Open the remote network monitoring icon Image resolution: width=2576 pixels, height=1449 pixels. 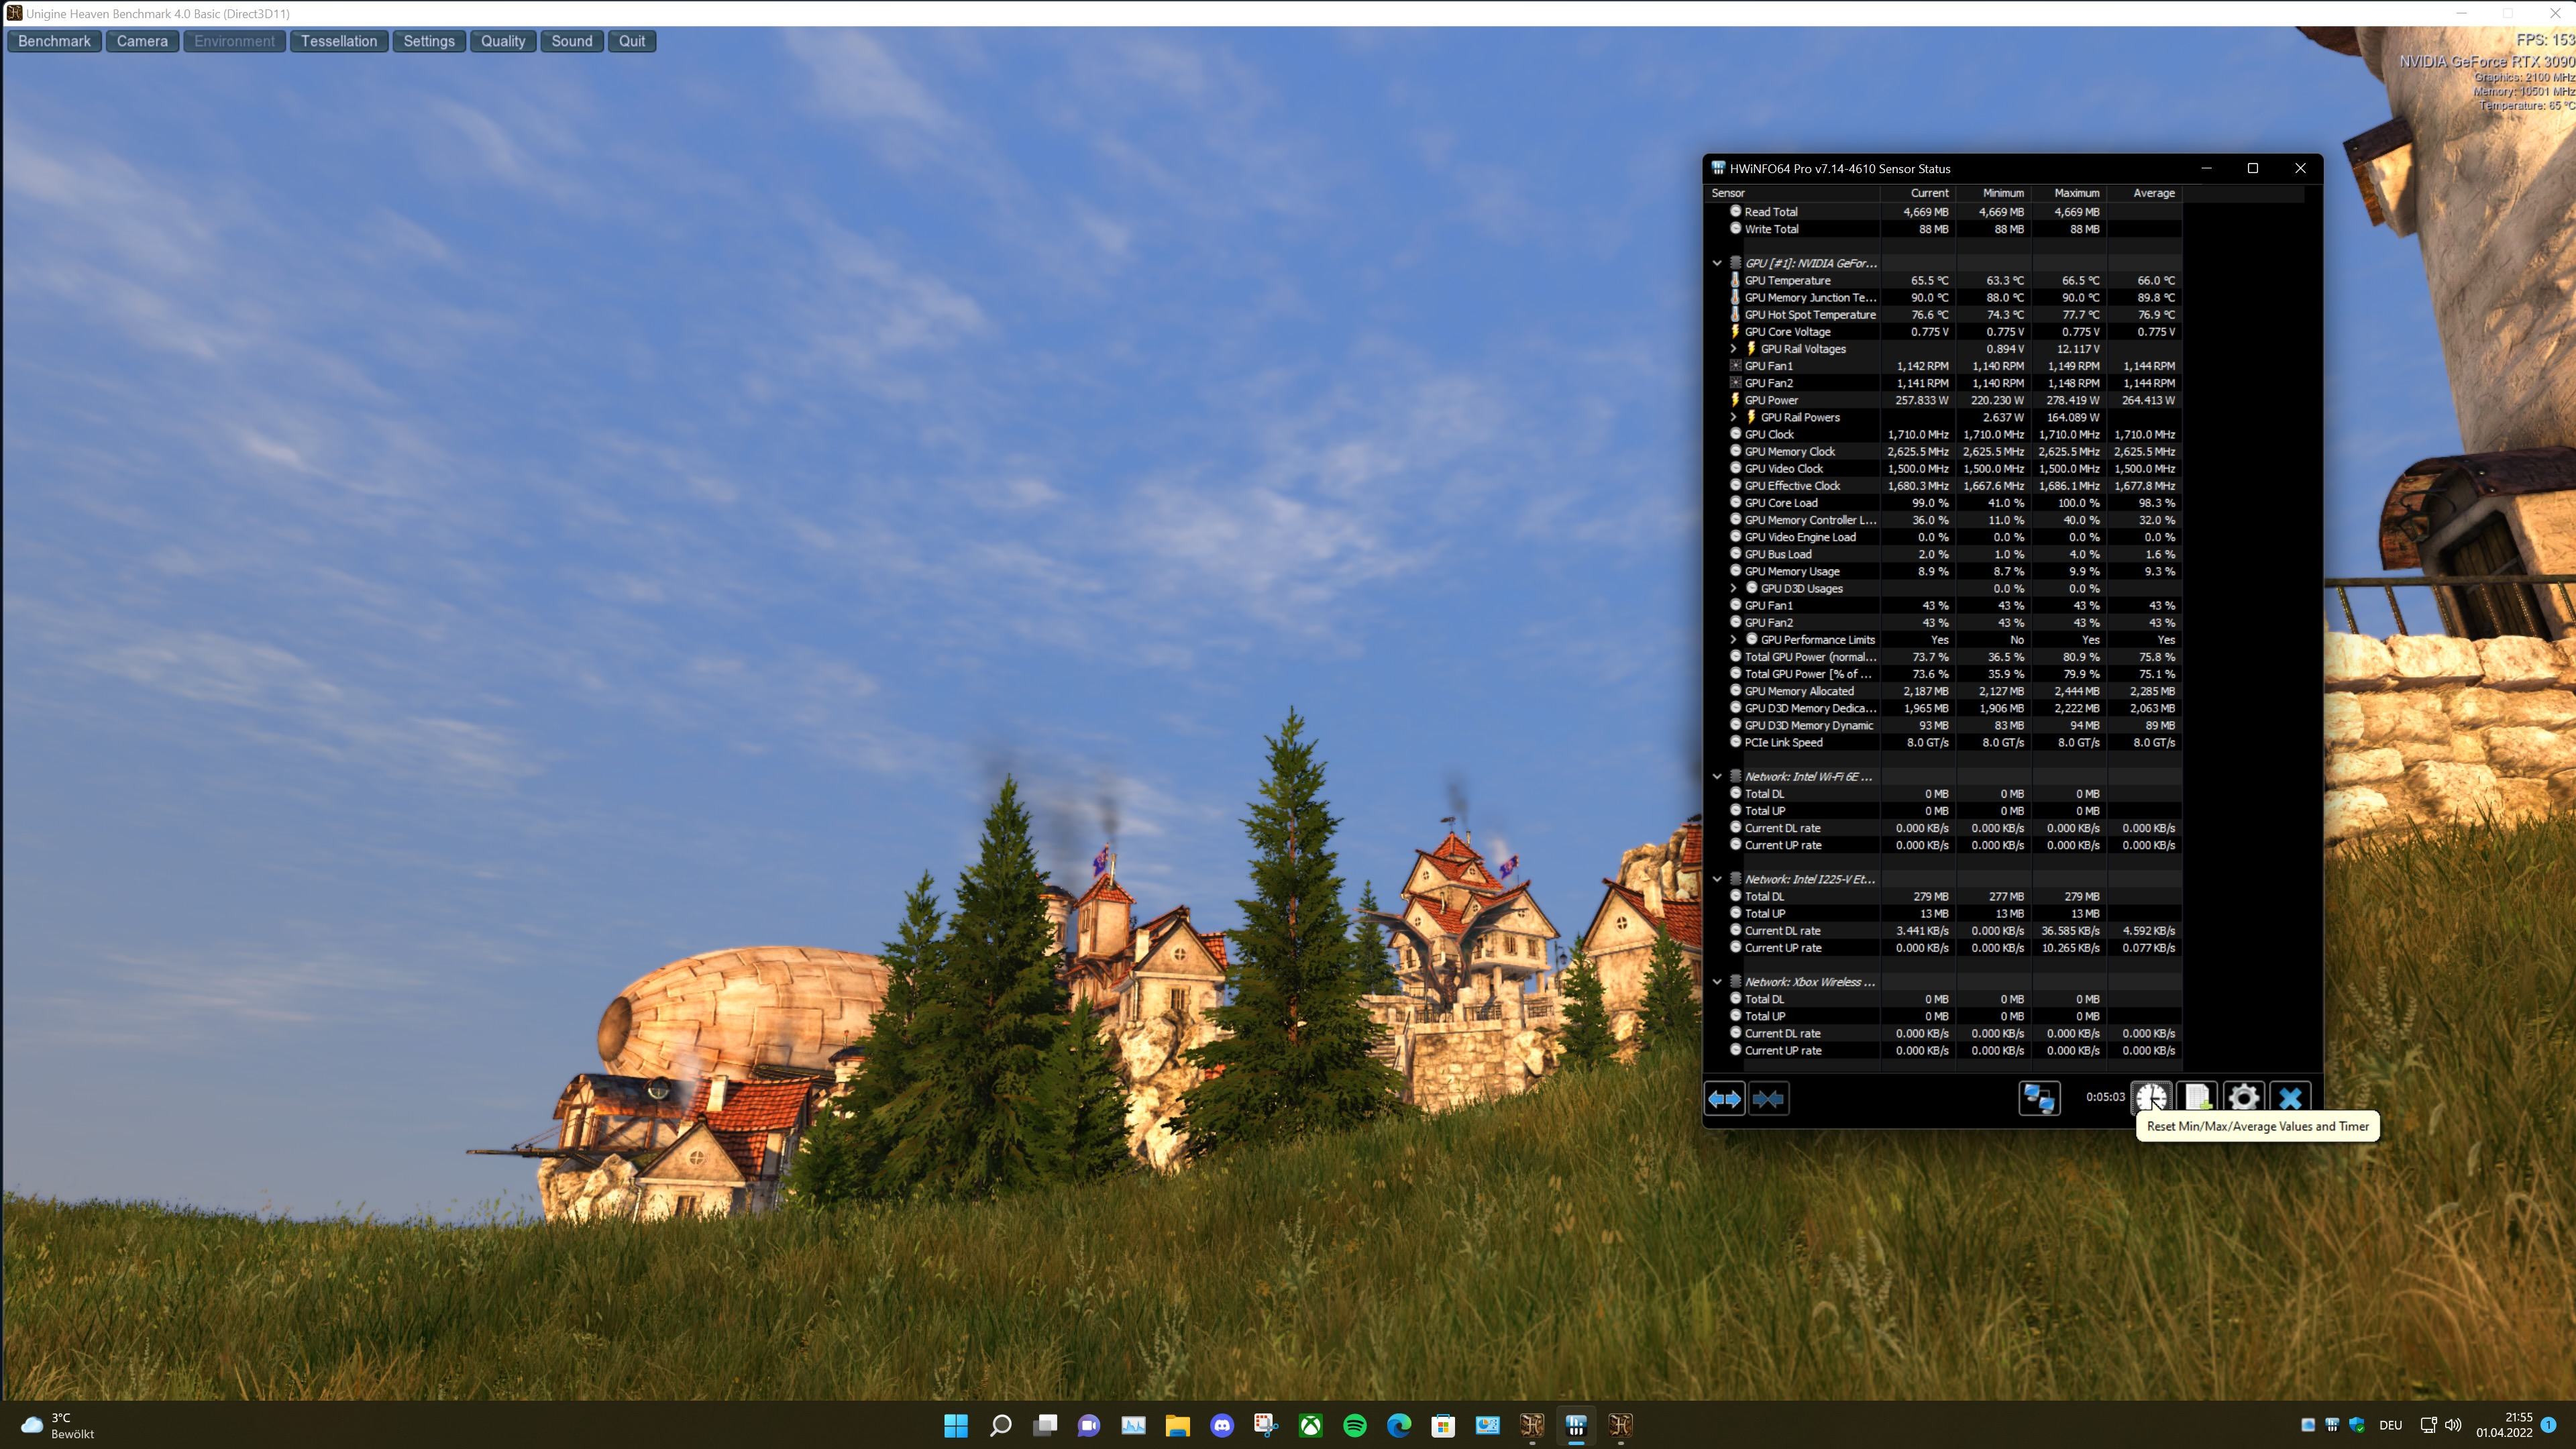click(x=2039, y=1098)
